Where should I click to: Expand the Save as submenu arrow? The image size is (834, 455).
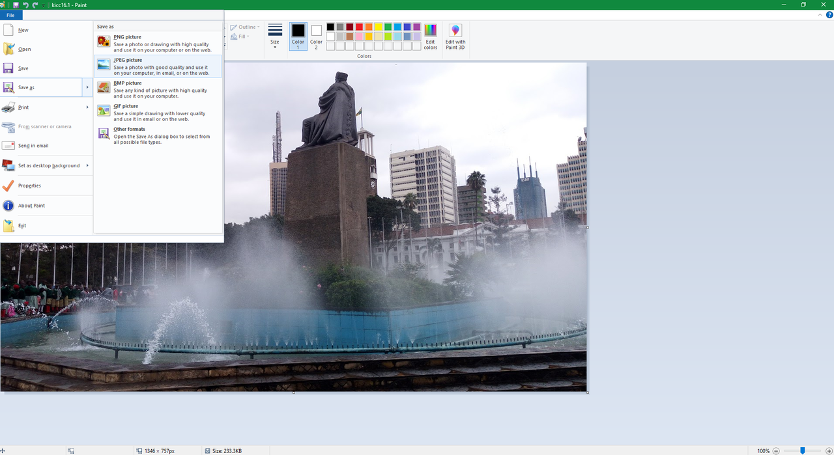click(87, 87)
